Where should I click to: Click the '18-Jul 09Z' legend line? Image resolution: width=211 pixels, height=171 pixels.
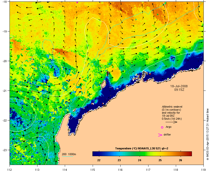pyautogui.click(x=168, y=116)
